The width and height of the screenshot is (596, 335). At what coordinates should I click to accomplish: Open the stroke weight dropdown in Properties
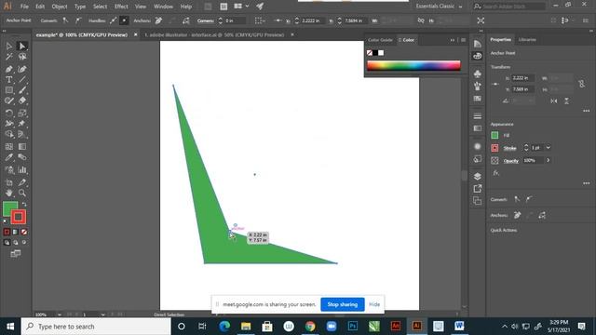(x=549, y=147)
